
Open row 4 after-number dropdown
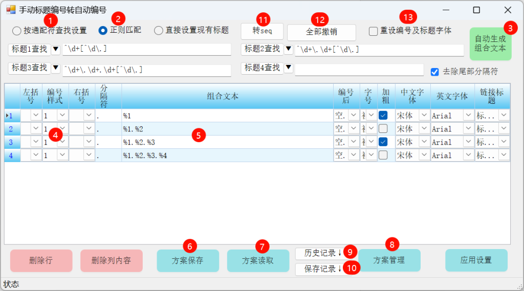pyautogui.click(x=354, y=155)
